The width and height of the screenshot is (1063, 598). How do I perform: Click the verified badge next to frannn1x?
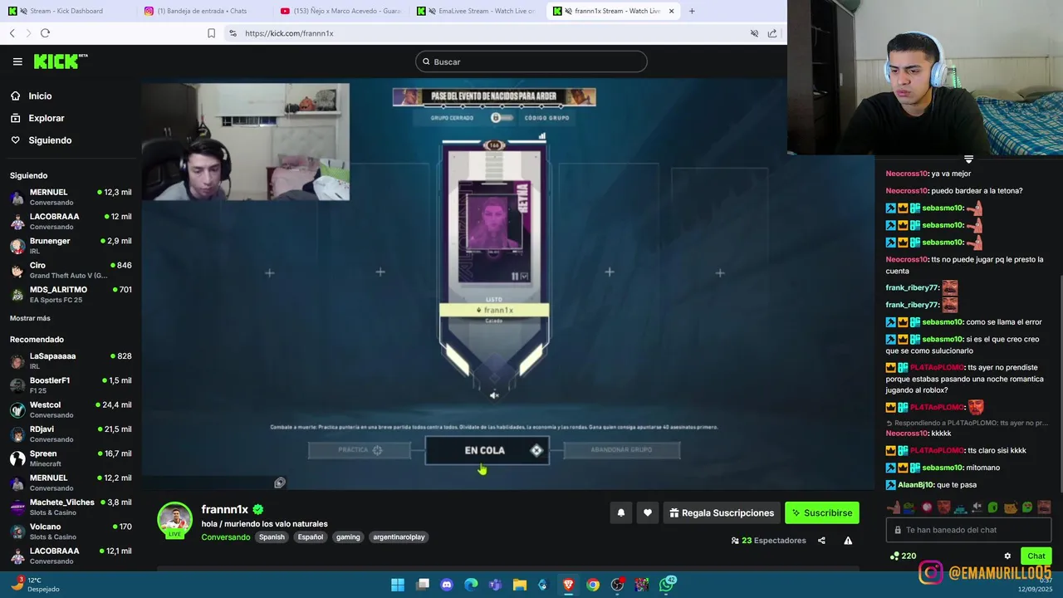(x=258, y=509)
